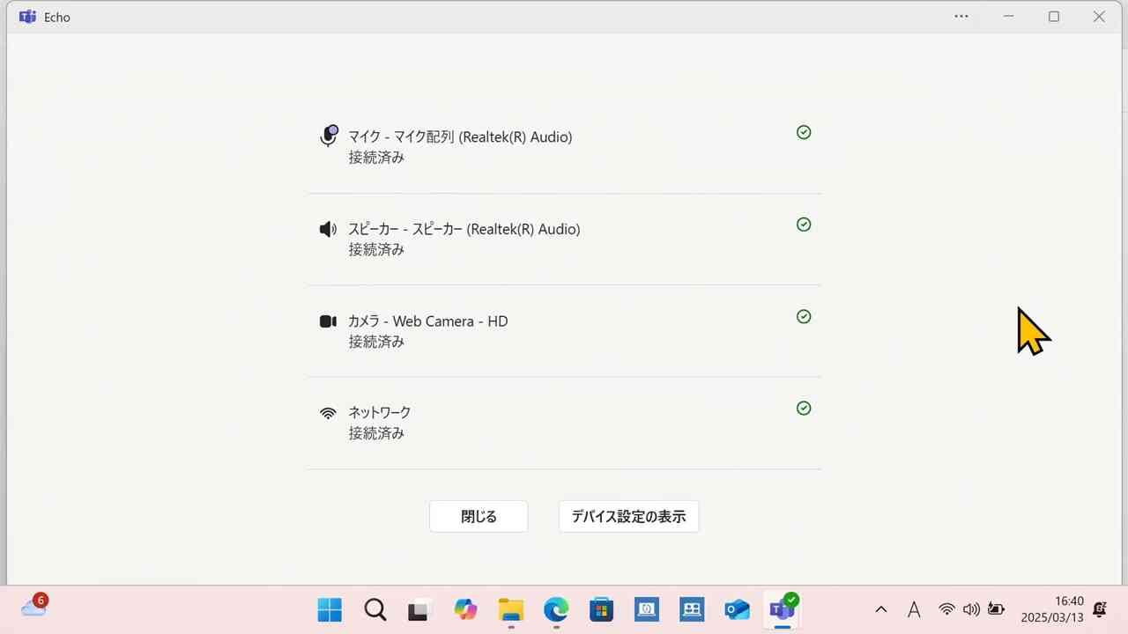Image resolution: width=1128 pixels, height=634 pixels.
Task: Expand hidden icons in the system tray
Action: point(880,609)
